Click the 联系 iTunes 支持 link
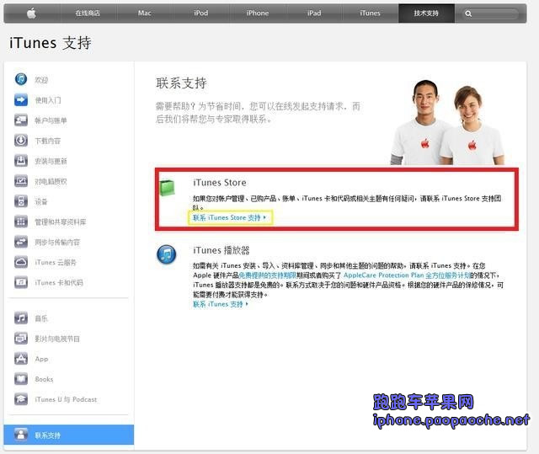Image resolution: width=539 pixels, height=454 pixels. tap(221, 304)
